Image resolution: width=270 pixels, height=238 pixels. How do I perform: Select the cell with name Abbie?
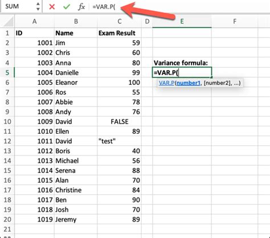tap(76, 102)
